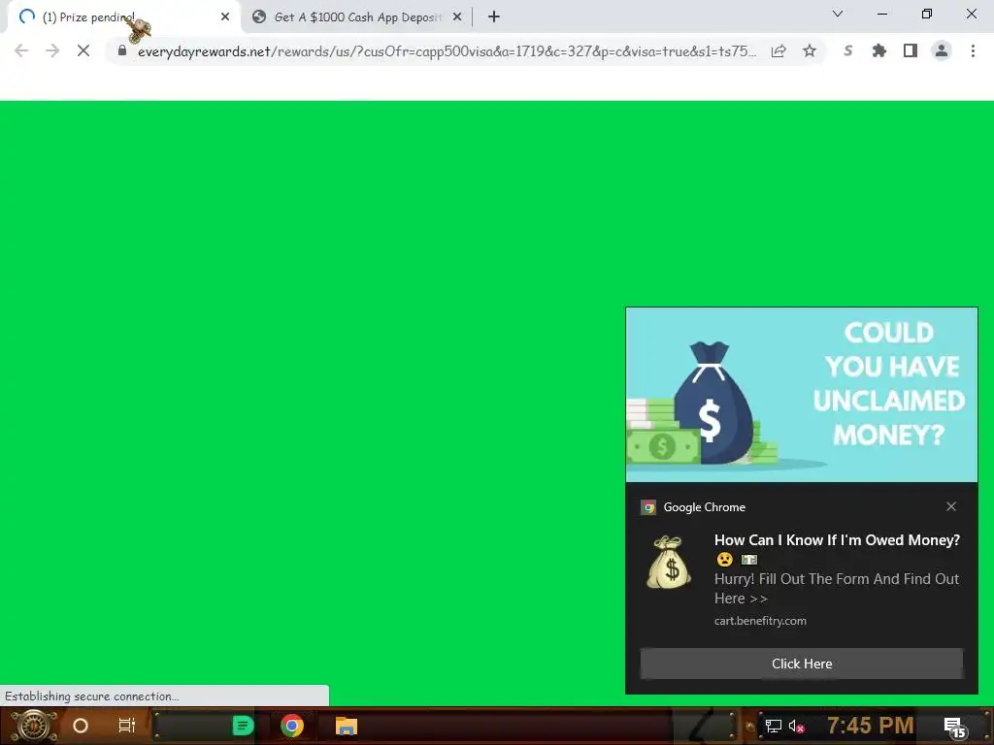The width and height of the screenshot is (994, 745).
Task: Share this page from address bar
Action: [x=779, y=50]
